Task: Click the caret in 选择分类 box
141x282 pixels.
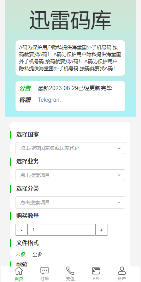Action: 119,202
